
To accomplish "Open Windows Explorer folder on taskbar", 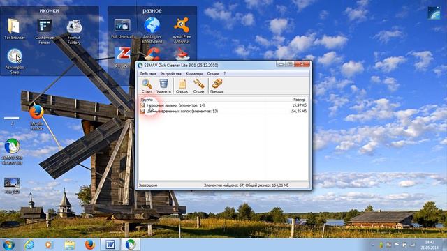I will 70,245.
